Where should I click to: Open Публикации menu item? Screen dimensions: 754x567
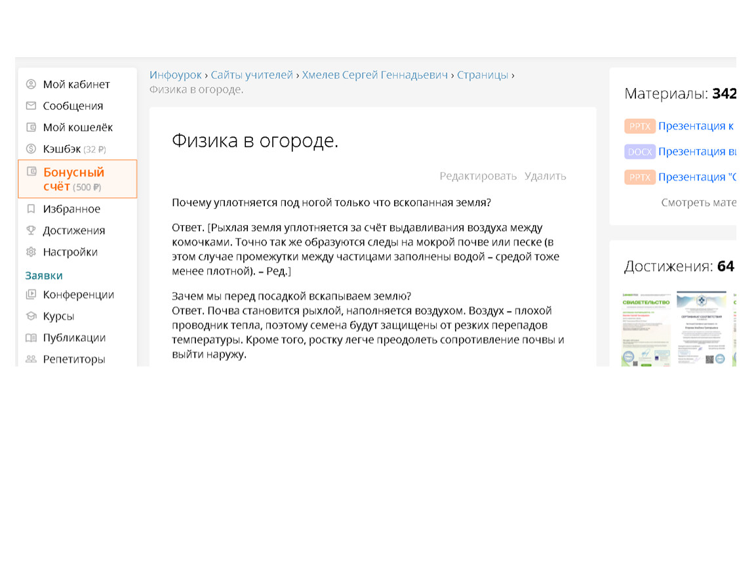(x=74, y=337)
